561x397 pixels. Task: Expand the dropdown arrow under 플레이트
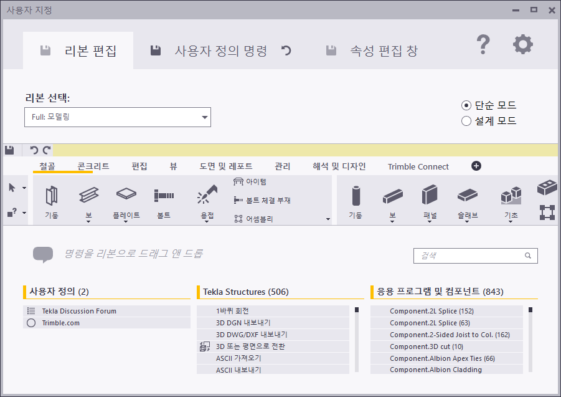coord(126,221)
